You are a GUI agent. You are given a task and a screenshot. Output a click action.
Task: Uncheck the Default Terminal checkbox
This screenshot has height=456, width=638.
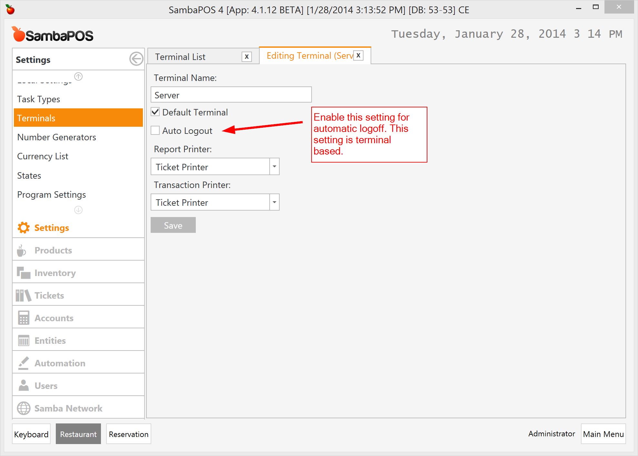155,112
